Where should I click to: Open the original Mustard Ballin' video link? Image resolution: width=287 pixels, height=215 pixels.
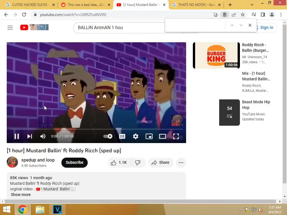55,189
